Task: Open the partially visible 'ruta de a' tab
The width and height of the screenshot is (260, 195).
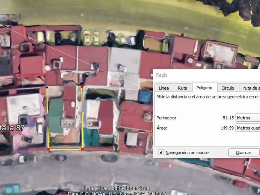Action: pyautogui.click(x=249, y=88)
